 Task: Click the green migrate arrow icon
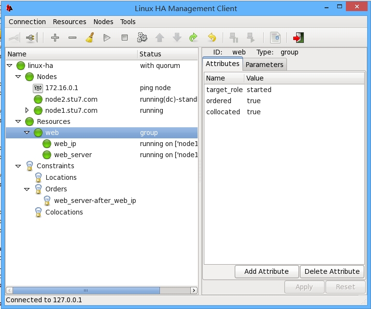tap(193, 38)
